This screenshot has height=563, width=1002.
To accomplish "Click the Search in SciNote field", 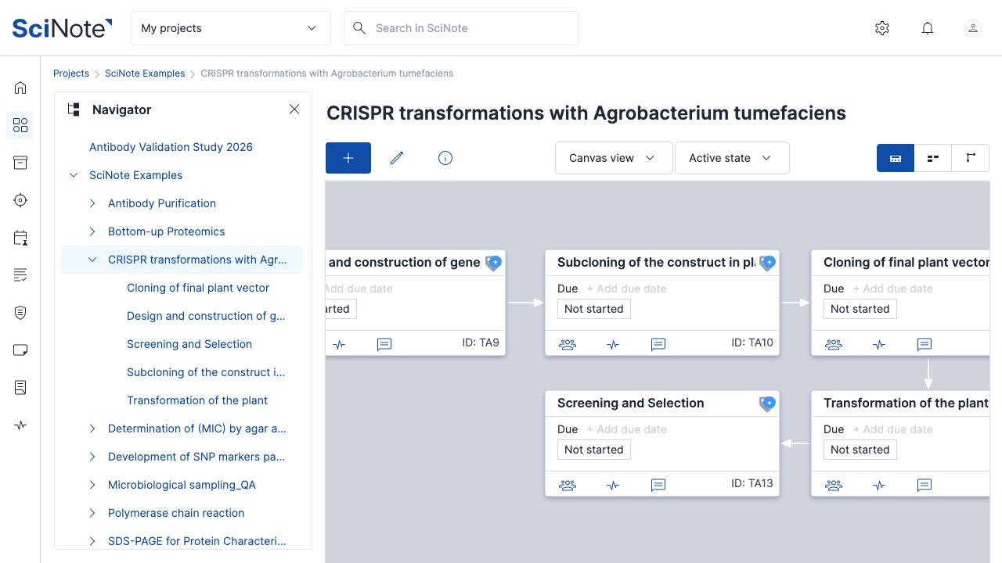I will (x=461, y=28).
